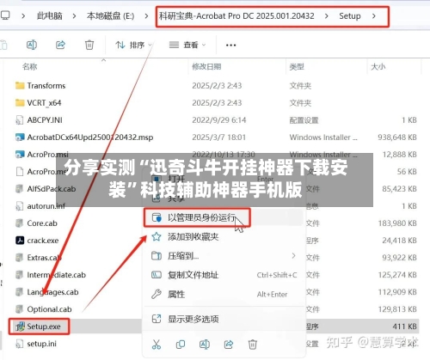The height and width of the screenshot is (360, 430).
Task: Click the 配置设置 type cell
Action: pyautogui.click(x=304, y=120)
